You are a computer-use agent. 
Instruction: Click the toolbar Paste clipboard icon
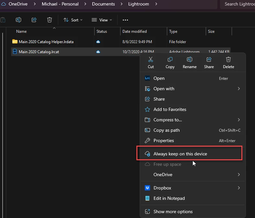(3, 20)
